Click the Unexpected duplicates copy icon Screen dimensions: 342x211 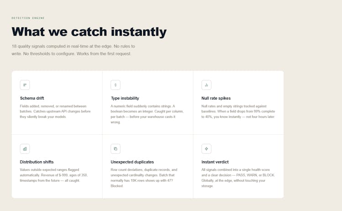click(x=116, y=149)
